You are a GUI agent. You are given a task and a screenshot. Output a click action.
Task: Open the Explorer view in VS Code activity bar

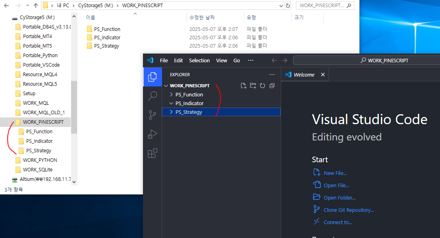(x=152, y=77)
